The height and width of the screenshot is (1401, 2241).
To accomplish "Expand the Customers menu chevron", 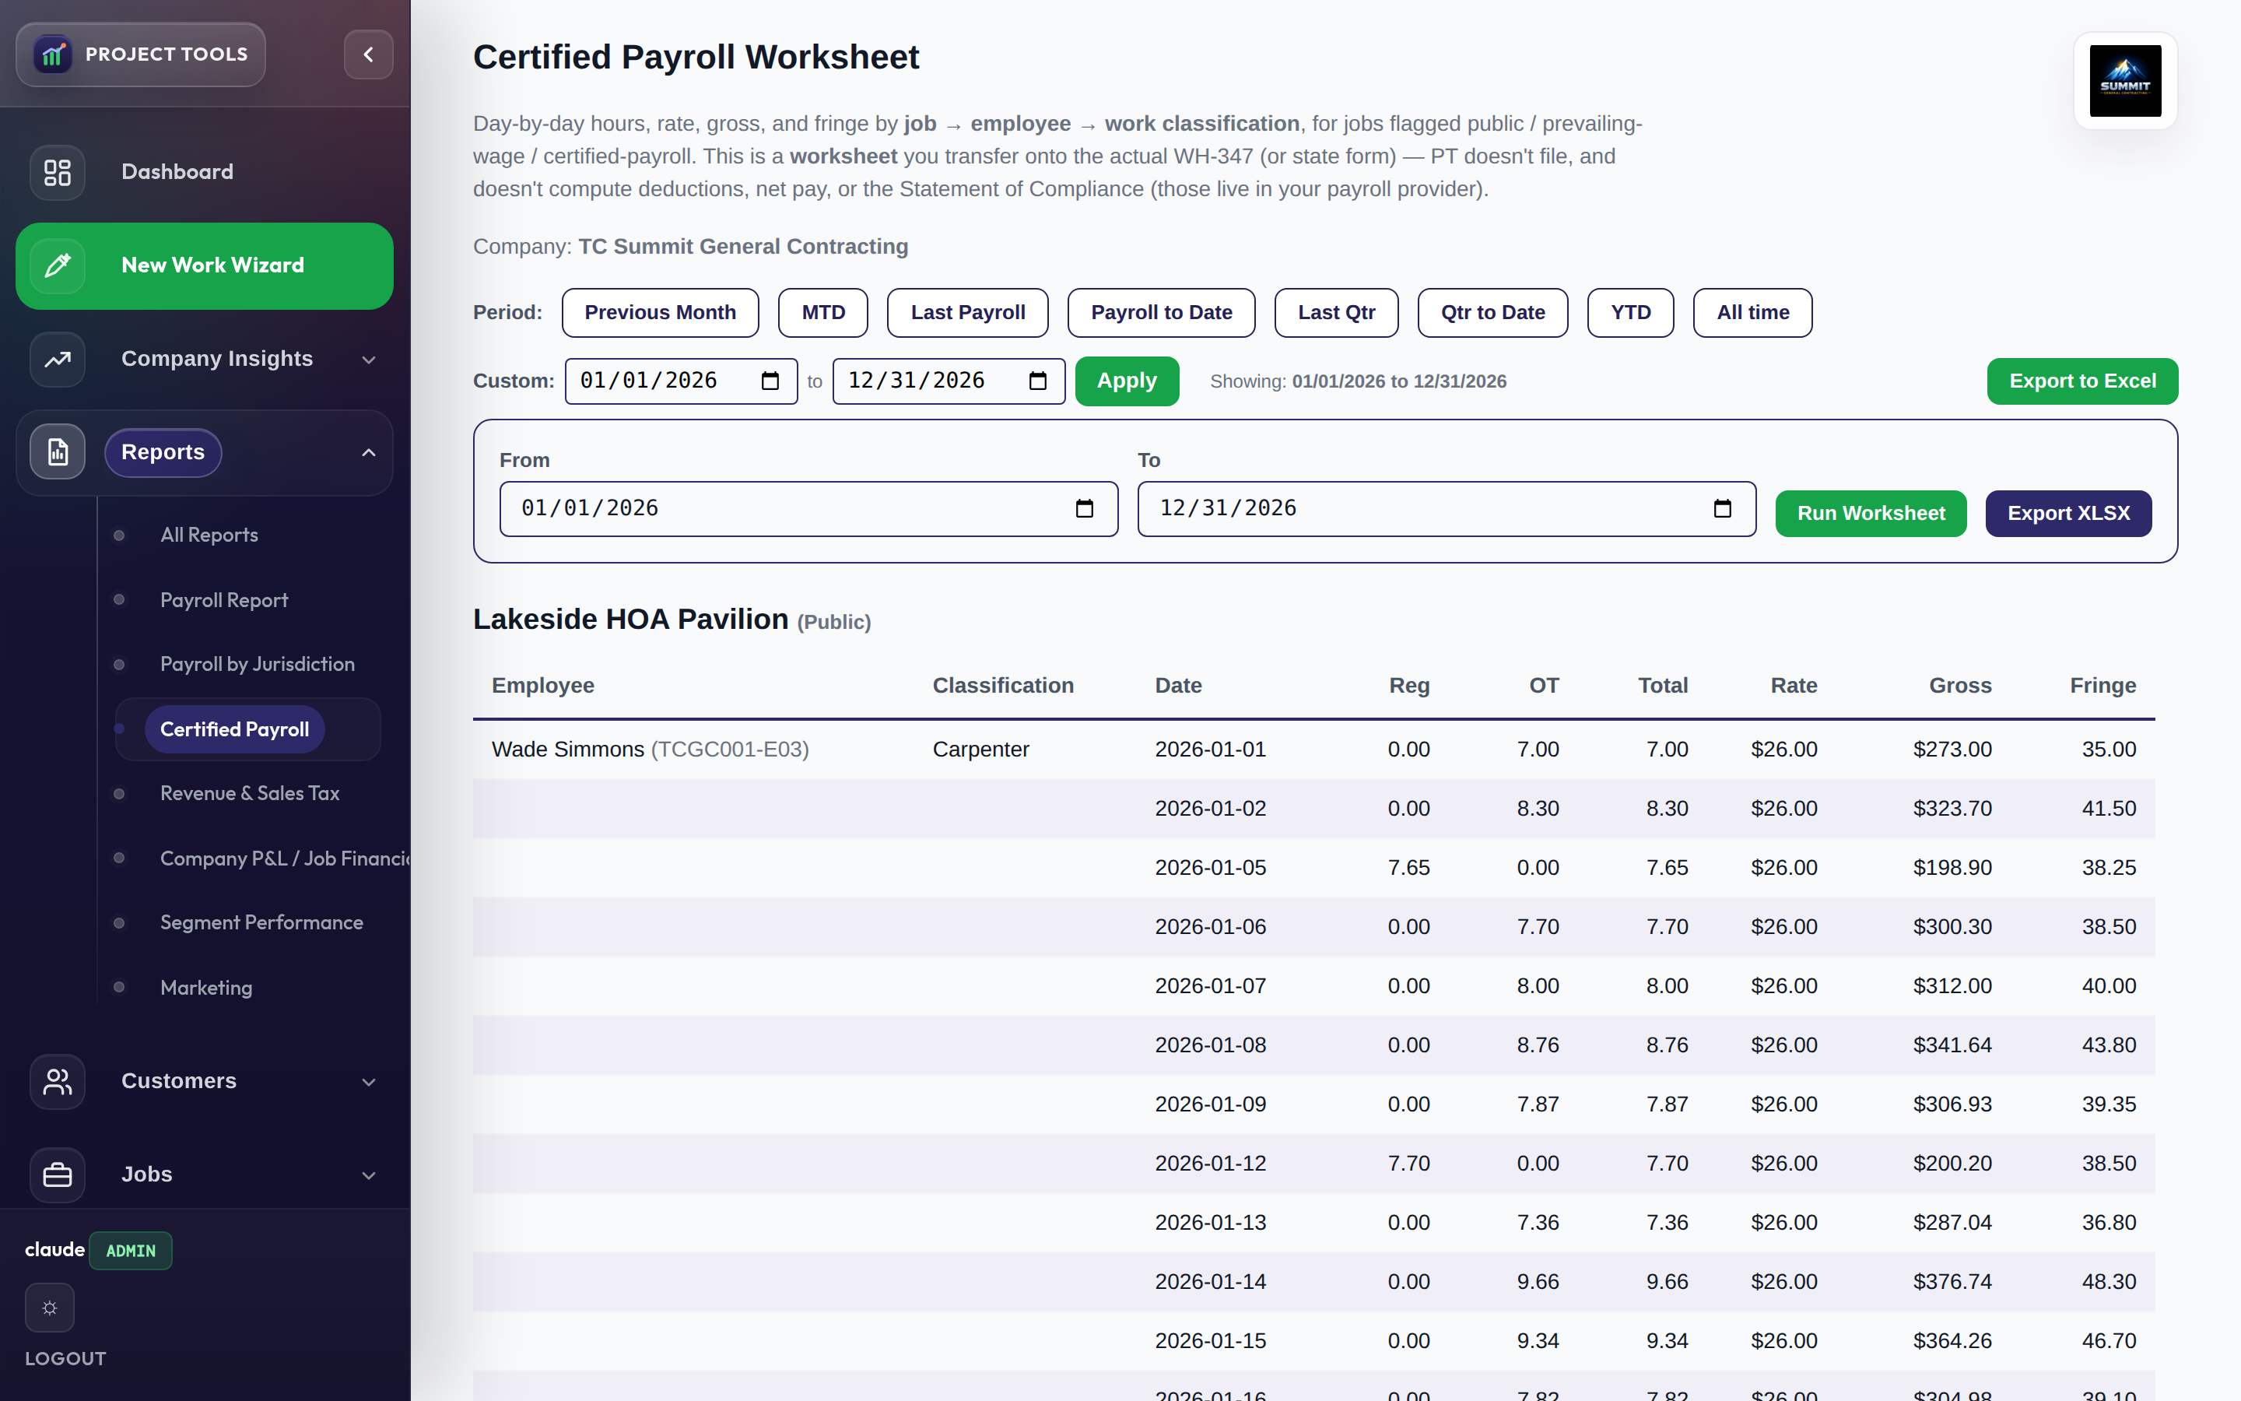I will tap(369, 1081).
